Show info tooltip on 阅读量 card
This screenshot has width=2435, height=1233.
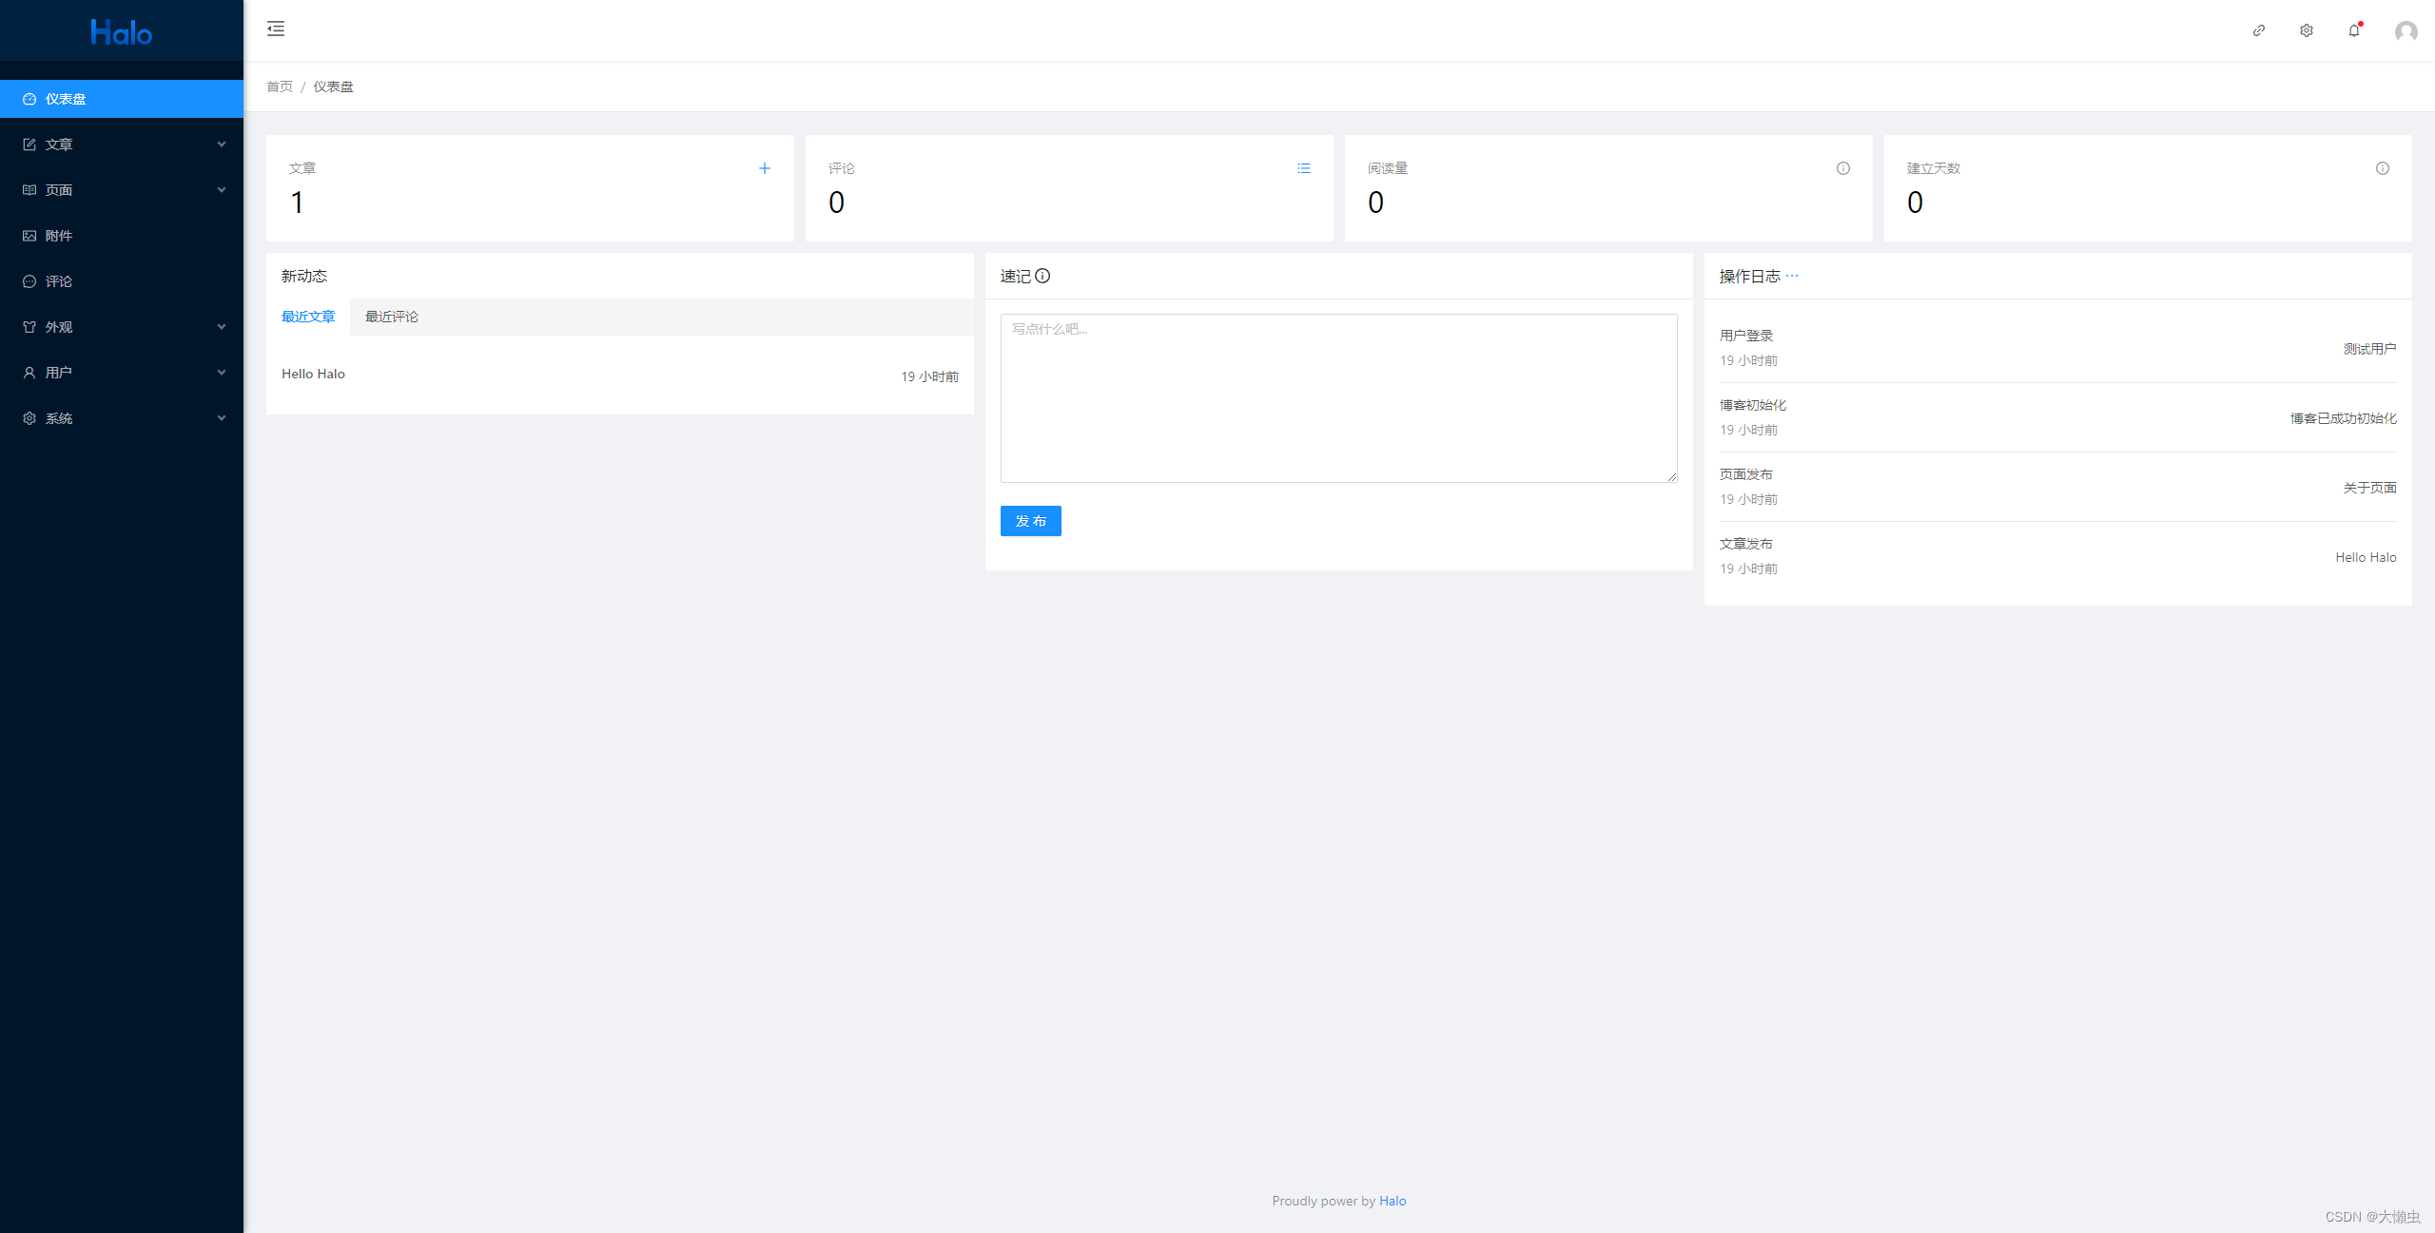[1842, 168]
